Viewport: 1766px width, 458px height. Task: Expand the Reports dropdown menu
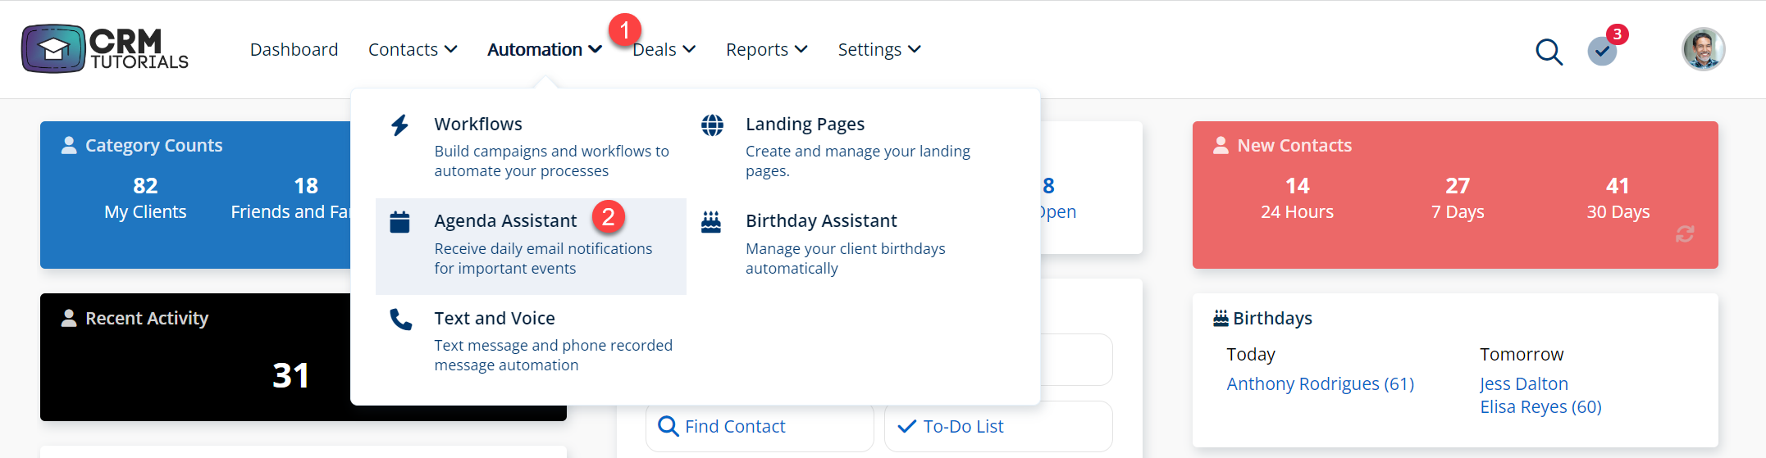766,50
